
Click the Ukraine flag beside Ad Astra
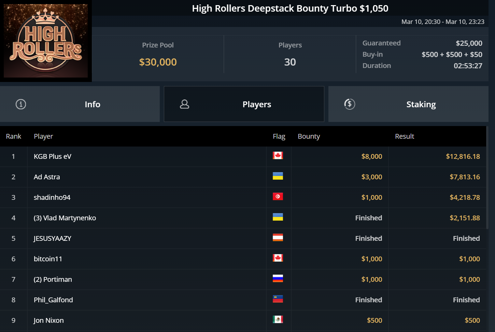[x=278, y=176]
